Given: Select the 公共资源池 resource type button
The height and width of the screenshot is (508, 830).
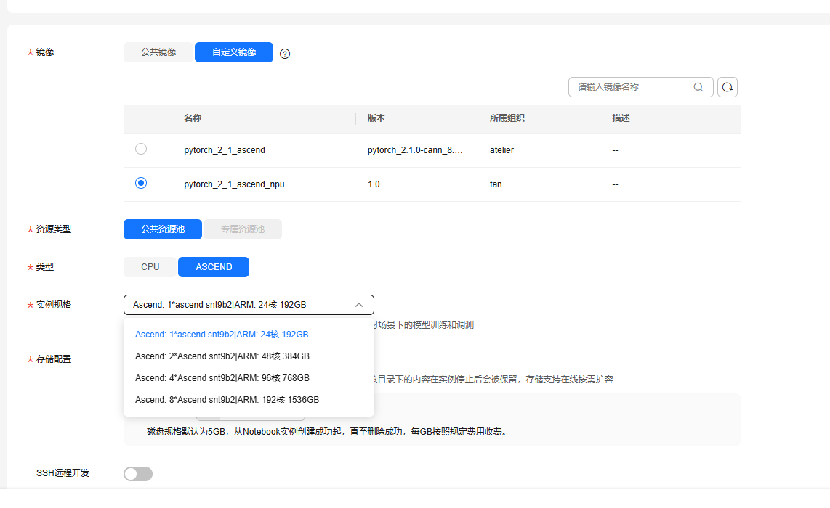Looking at the screenshot, I should click(163, 229).
